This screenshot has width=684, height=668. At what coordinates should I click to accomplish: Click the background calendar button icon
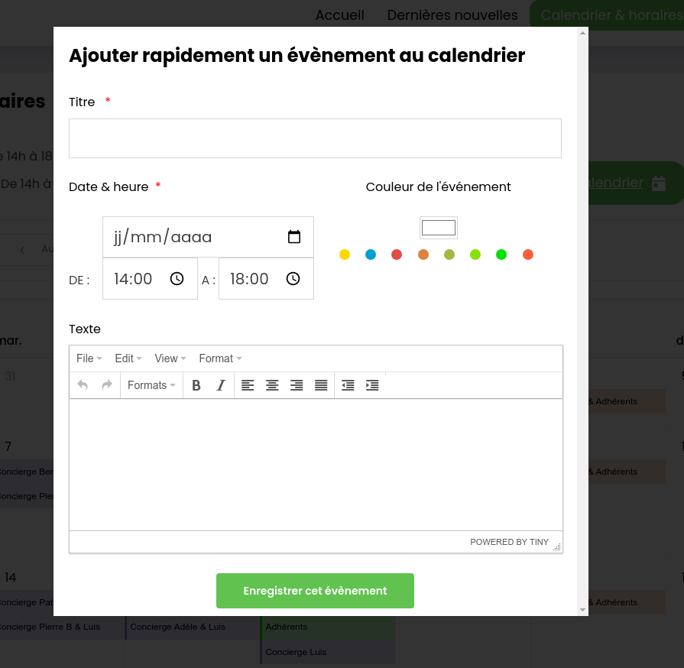point(659,183)
